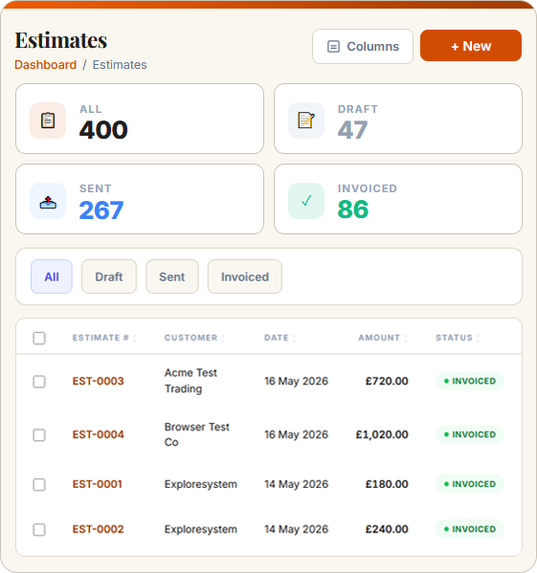Select the All filter tab
The width and height of the screenshot is (537, 573).
tap(52, 276)
